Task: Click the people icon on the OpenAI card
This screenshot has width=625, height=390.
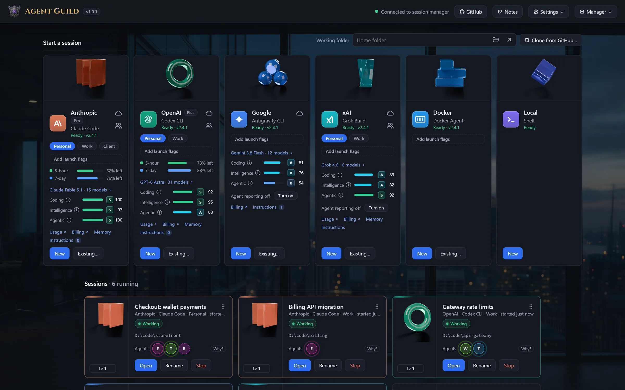Action: click(x=209, y=126)
